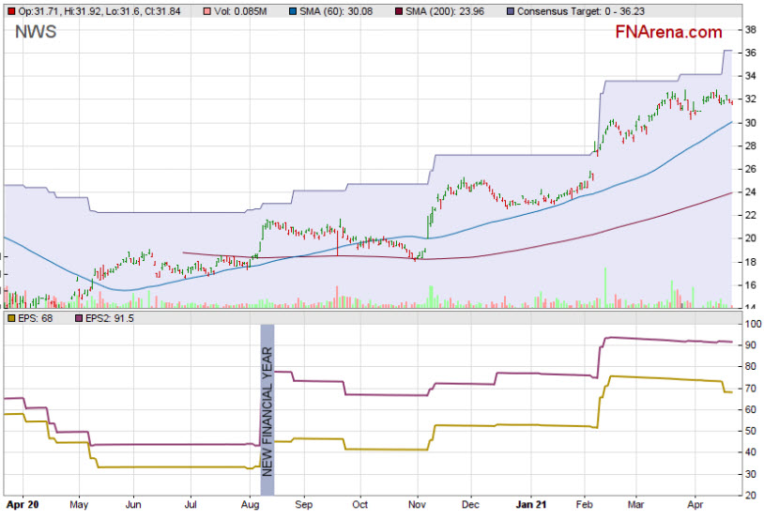
Task: Open the FNArena.com watermark link
Action: pyautogui.click(x=668, y=33)
